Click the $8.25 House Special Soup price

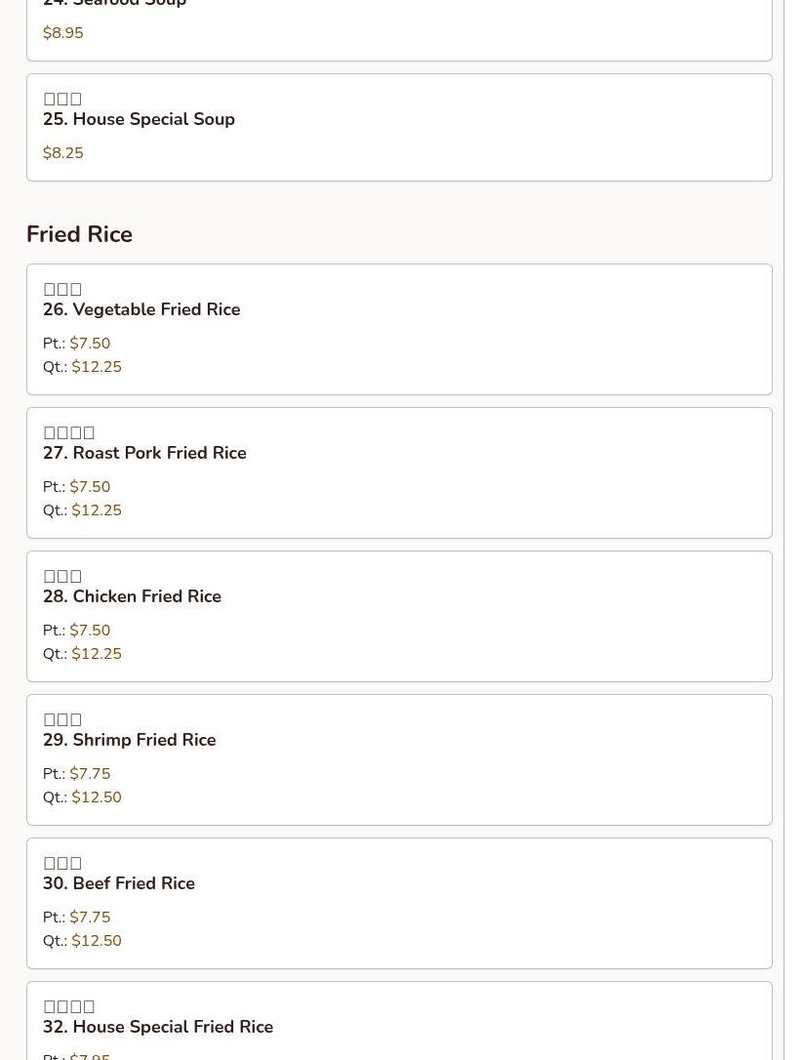63,153
